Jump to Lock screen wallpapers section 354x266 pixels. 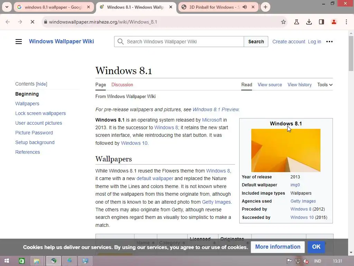click(x=41, y=113)
